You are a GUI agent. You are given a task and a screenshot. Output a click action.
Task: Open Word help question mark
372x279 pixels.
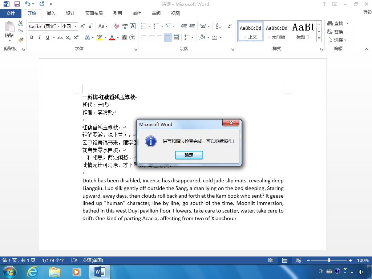point(324,4)
